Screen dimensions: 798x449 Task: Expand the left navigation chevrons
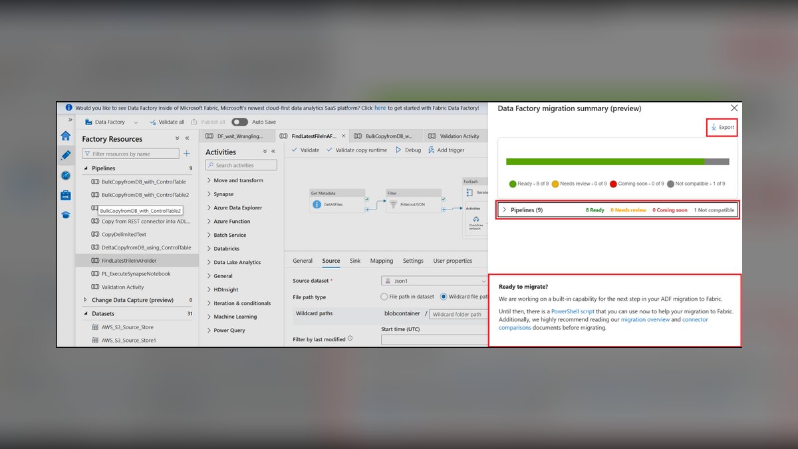coord(70,120)
